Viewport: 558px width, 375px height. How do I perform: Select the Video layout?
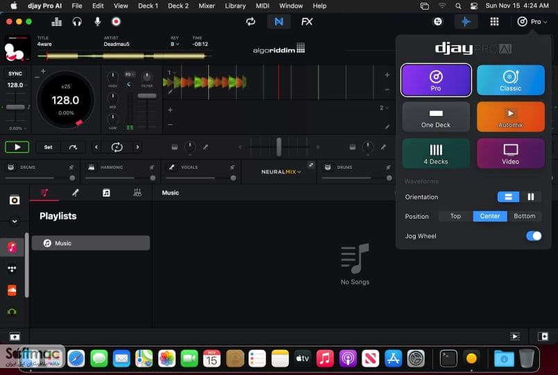click(510, 153)
